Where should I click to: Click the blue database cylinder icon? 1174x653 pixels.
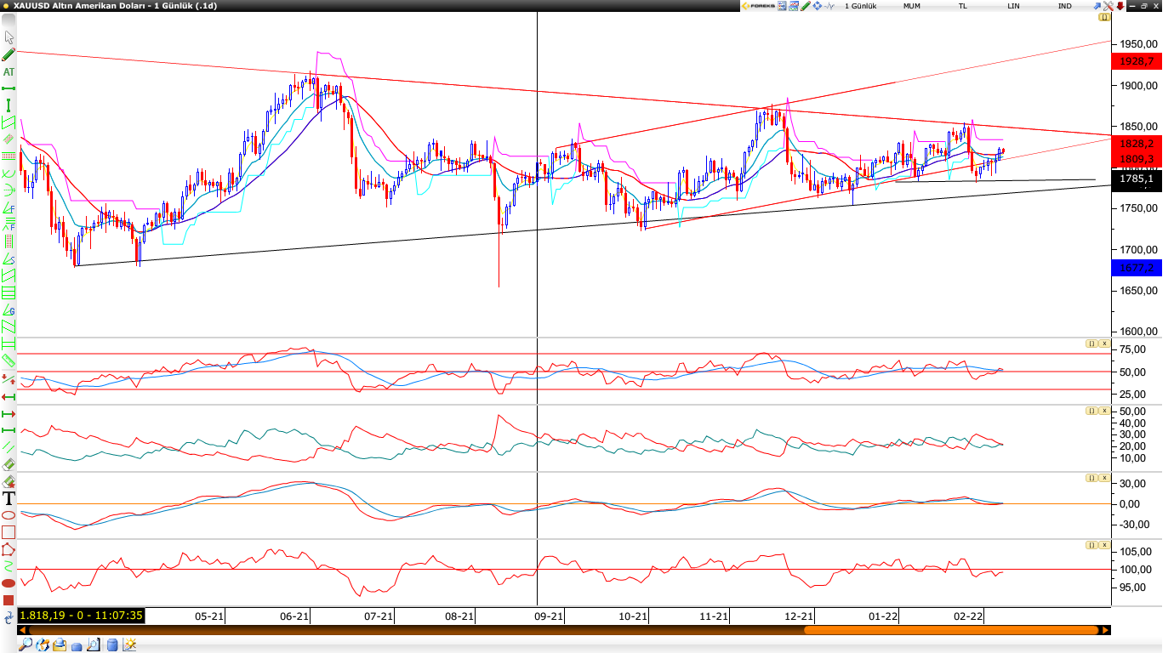click(x=112, y=644)
